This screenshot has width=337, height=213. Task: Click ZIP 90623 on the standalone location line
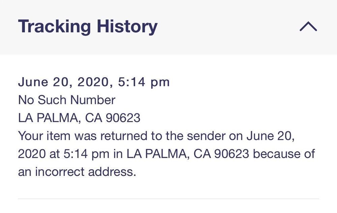tap(123, 118)
